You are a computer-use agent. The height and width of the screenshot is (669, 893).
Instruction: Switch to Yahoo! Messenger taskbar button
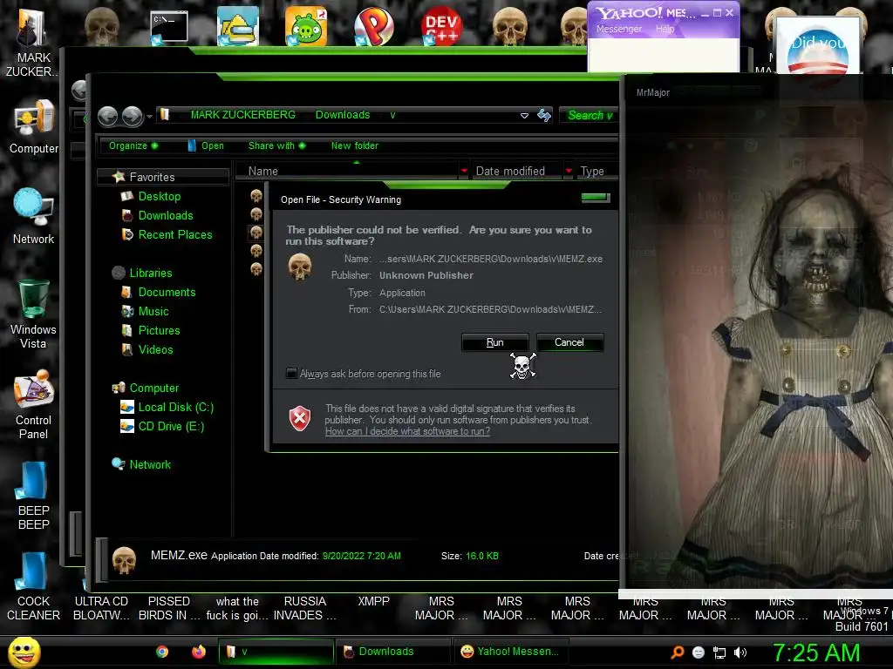[x=511, y=652]
